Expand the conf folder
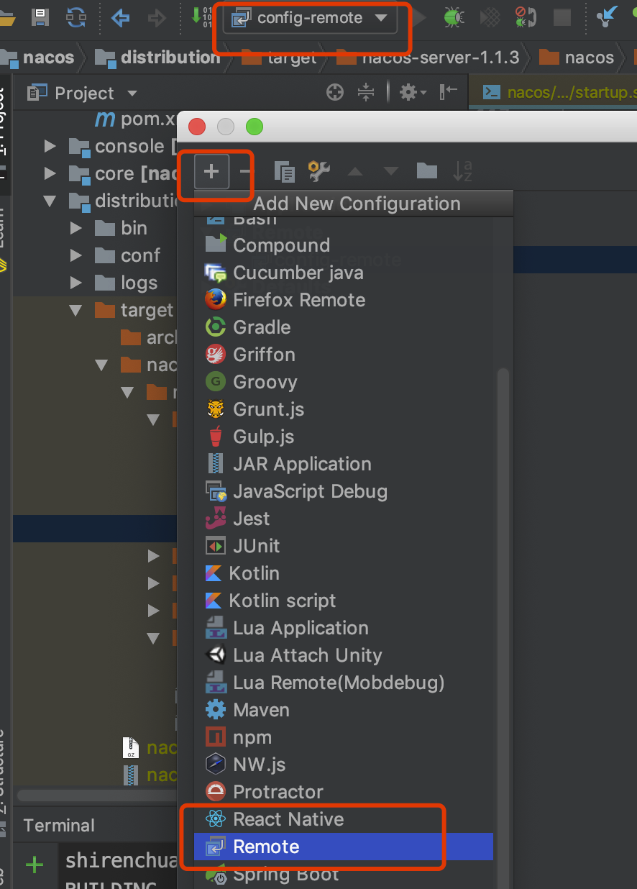The width and height of the screenshot is (637, 889). point(76,255)
